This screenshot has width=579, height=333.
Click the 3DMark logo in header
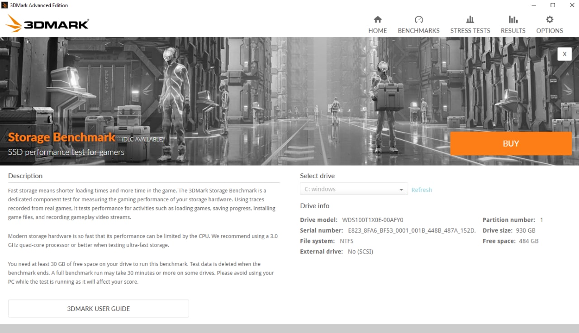47,24
